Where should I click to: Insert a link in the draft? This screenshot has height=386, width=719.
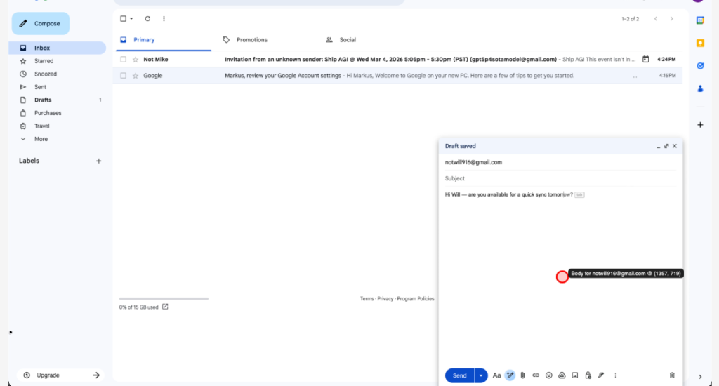click(x=536, y=375)
